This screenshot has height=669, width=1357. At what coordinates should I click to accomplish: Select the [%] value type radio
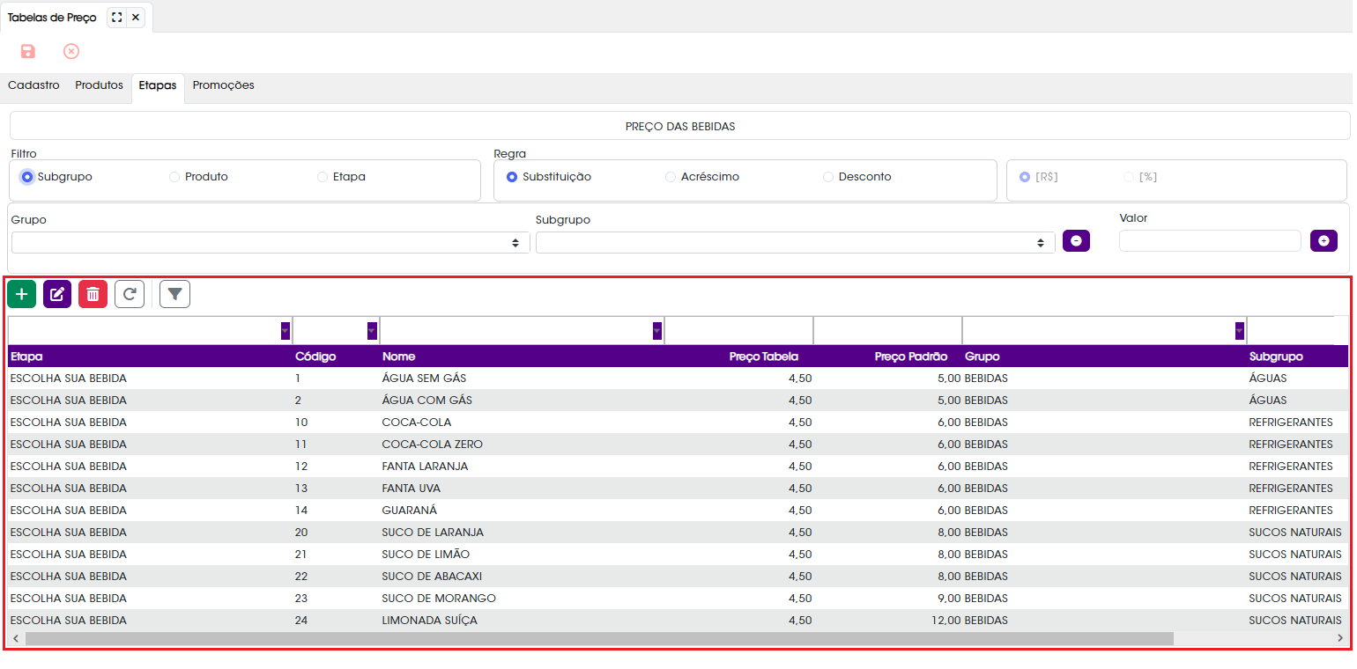1129,177
